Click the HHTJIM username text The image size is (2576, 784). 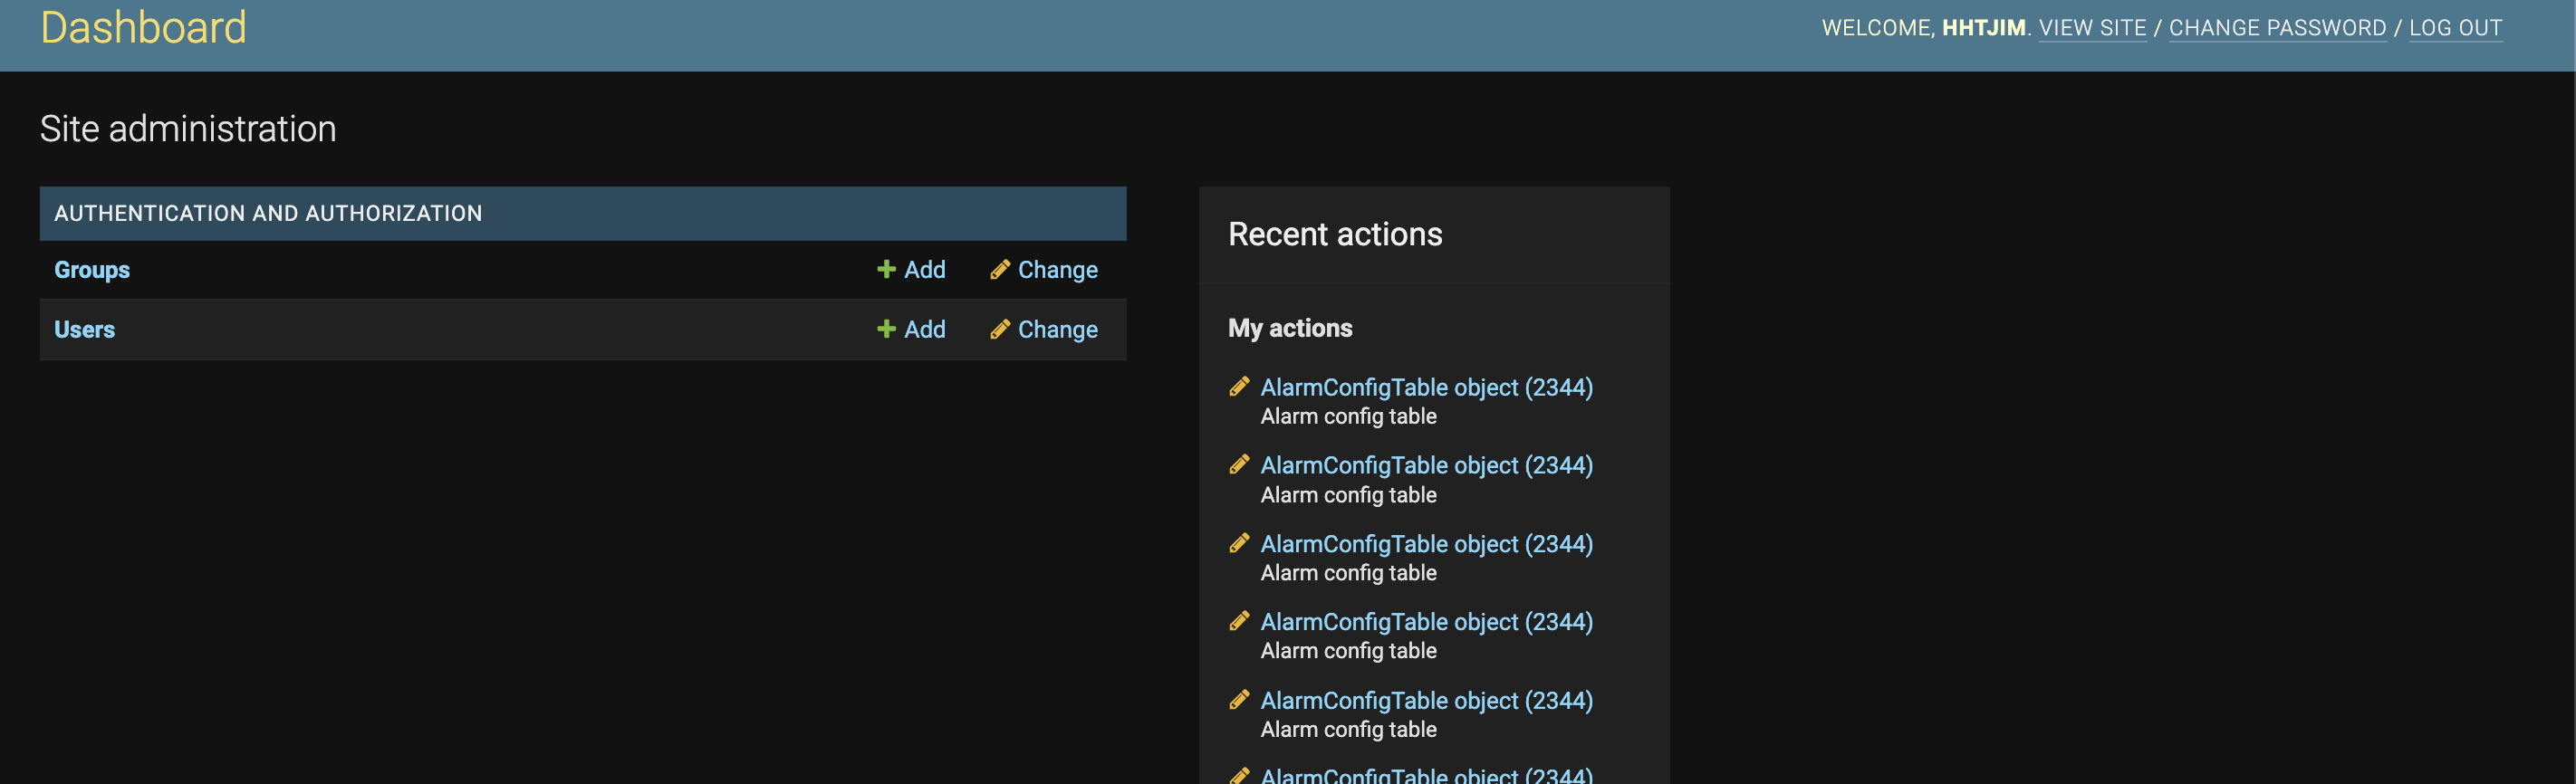click(1983, 28)
